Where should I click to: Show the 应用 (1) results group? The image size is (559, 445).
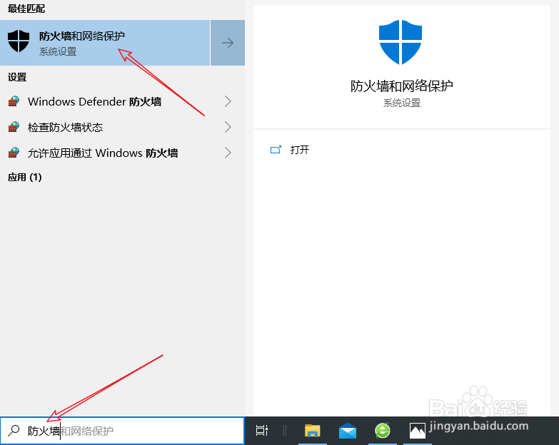24,178
